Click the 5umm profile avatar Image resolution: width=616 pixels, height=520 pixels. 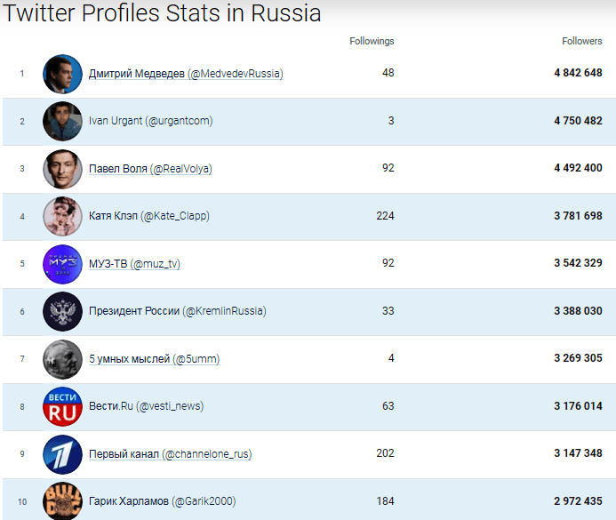(x=62, y=359)
